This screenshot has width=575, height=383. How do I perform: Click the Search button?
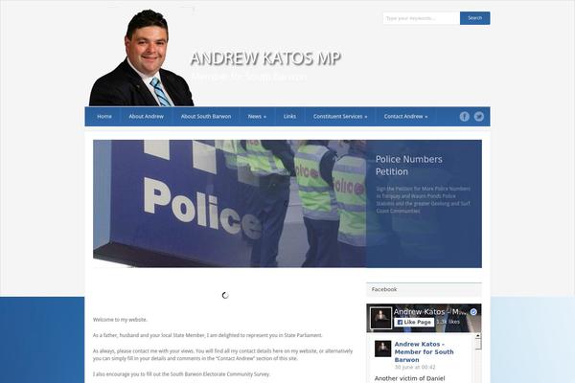475,18
